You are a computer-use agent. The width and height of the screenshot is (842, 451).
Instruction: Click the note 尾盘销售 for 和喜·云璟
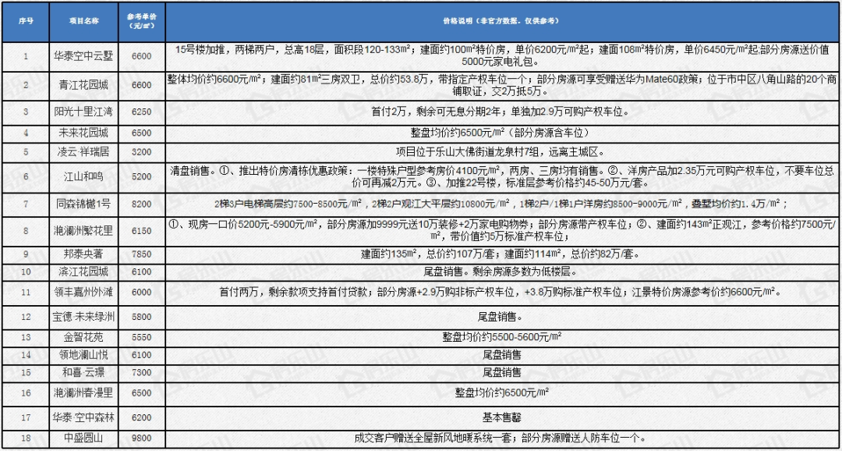coord(502,372)
